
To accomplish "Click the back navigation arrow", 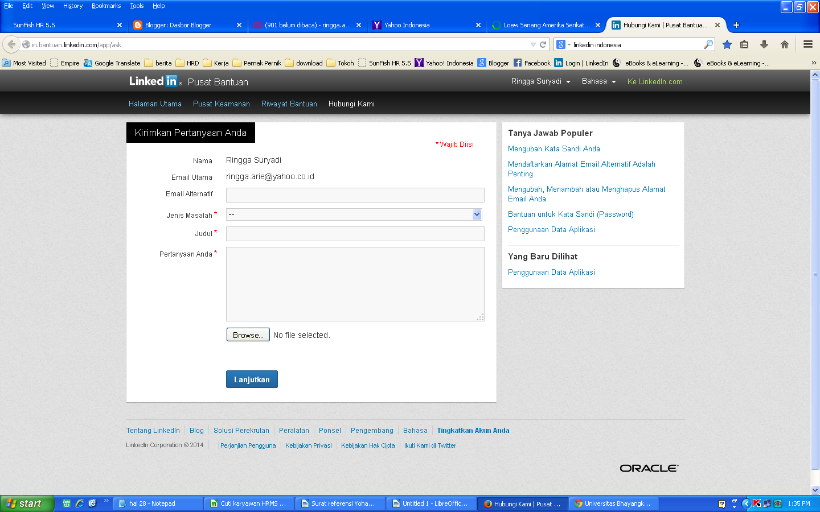I will coord(11,44).
